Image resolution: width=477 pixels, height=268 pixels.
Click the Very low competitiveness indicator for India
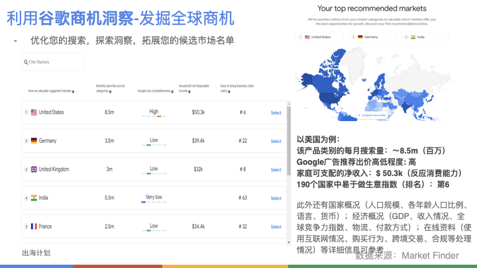point(154,199)
